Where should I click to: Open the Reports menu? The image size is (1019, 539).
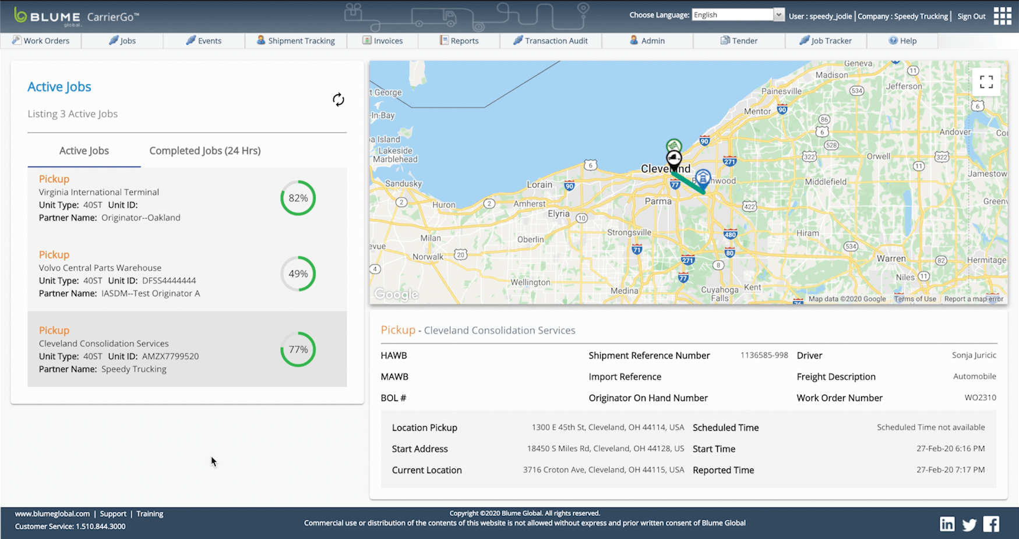459,41
